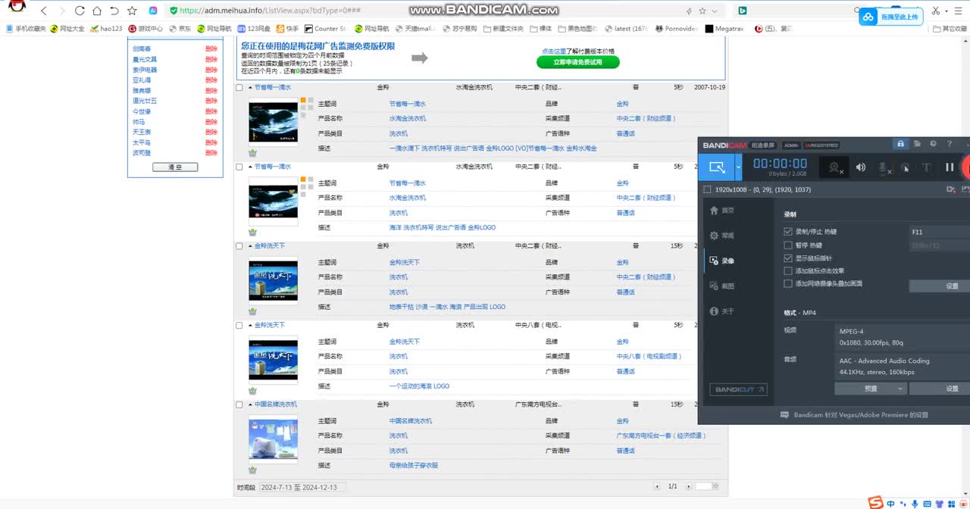This screenshot has width=970, height=509.
Task: Open hao123 bookmark
Action: click(x=106, y=29)
